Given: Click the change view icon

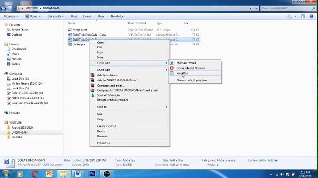Looking at the screenshot, I should click(290, 16).
